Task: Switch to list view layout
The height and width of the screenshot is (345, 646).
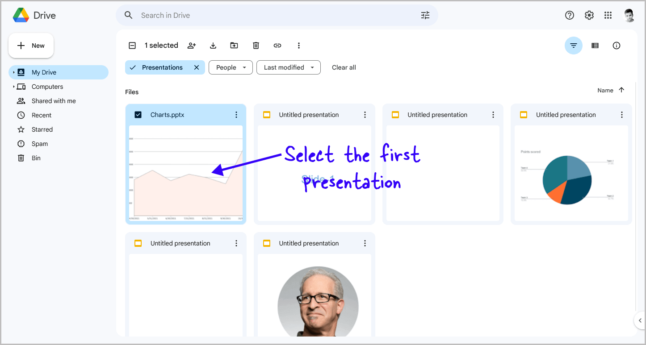Action: (595, 45)
